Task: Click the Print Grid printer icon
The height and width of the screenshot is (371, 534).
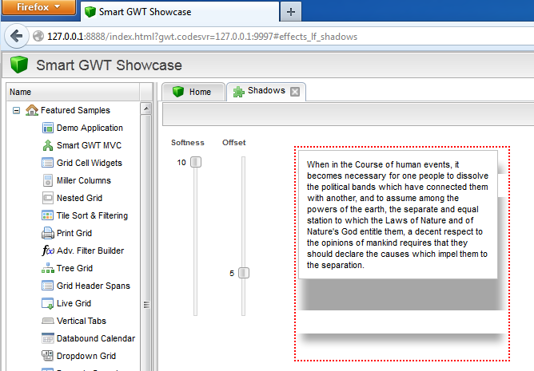Action: (x=48, y=233)
